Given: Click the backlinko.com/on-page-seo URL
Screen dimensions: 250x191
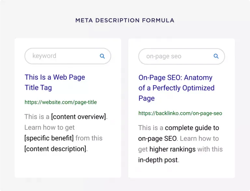Looking at the screenshot, I should (180, 113).
